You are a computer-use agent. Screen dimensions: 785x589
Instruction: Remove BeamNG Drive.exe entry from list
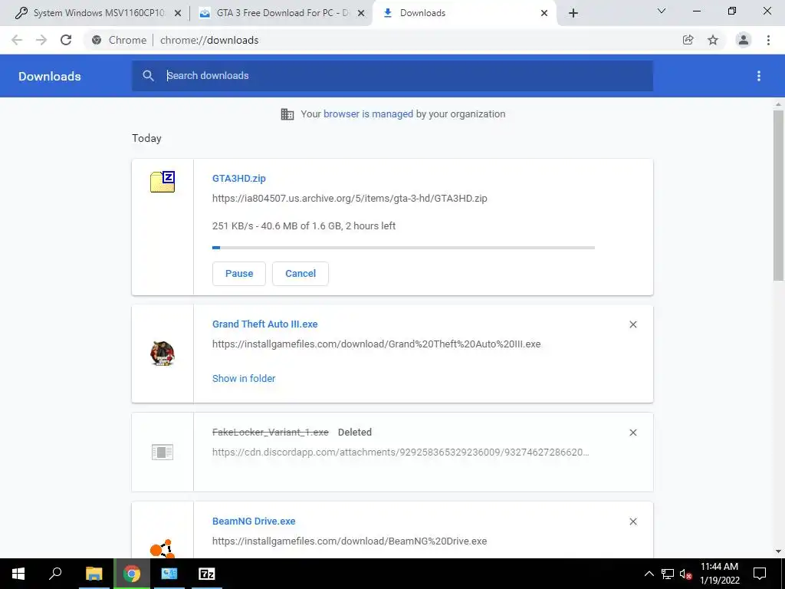(x=633, y=522)
